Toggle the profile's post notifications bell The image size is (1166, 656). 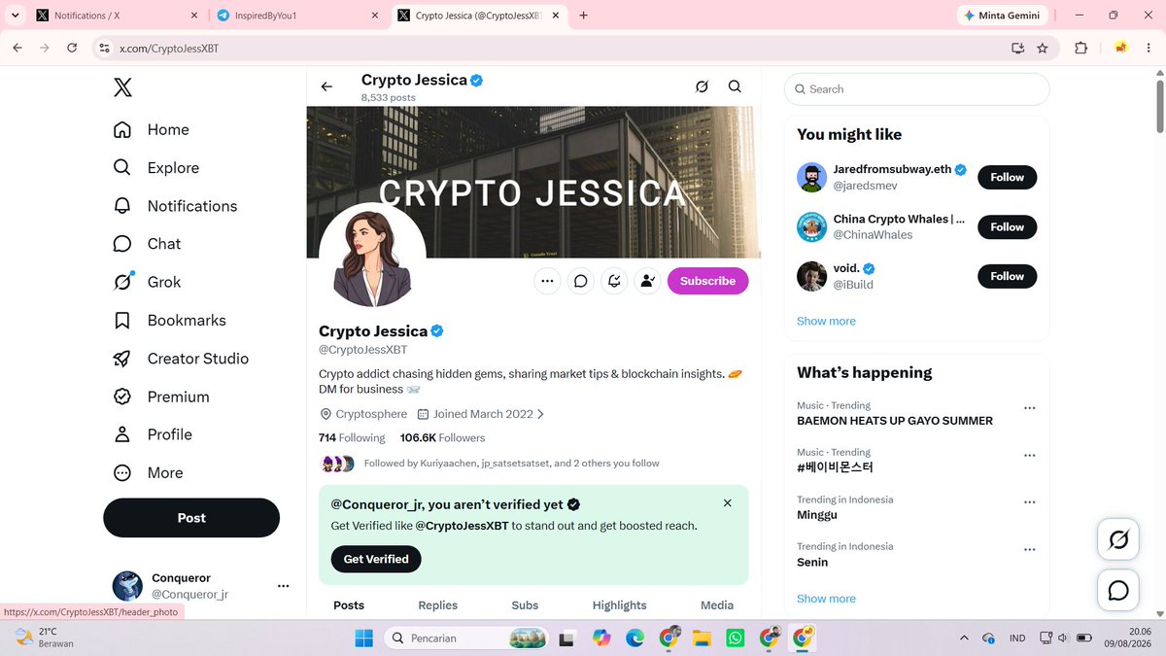tap(614, 281)
